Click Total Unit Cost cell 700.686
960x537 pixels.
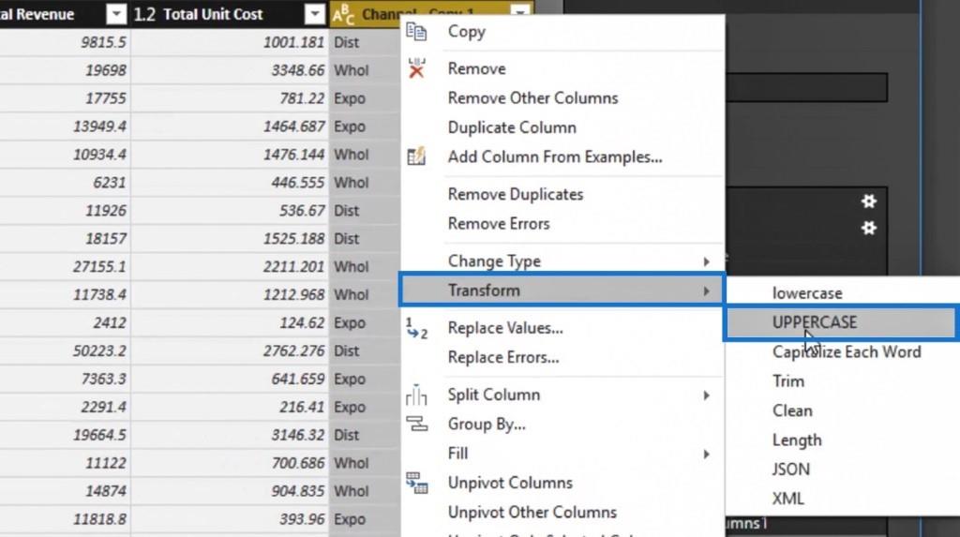230,463
